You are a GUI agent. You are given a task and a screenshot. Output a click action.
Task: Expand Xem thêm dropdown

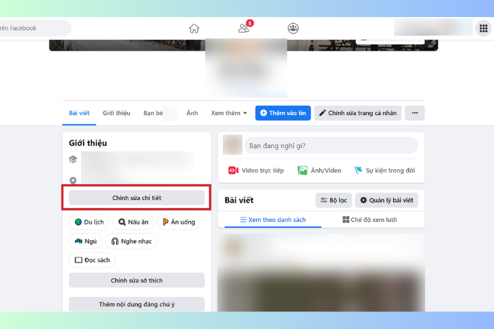pos(229,113)
